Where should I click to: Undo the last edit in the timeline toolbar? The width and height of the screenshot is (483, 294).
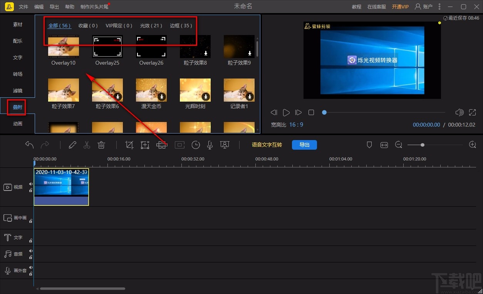click(x=30, y=145)
